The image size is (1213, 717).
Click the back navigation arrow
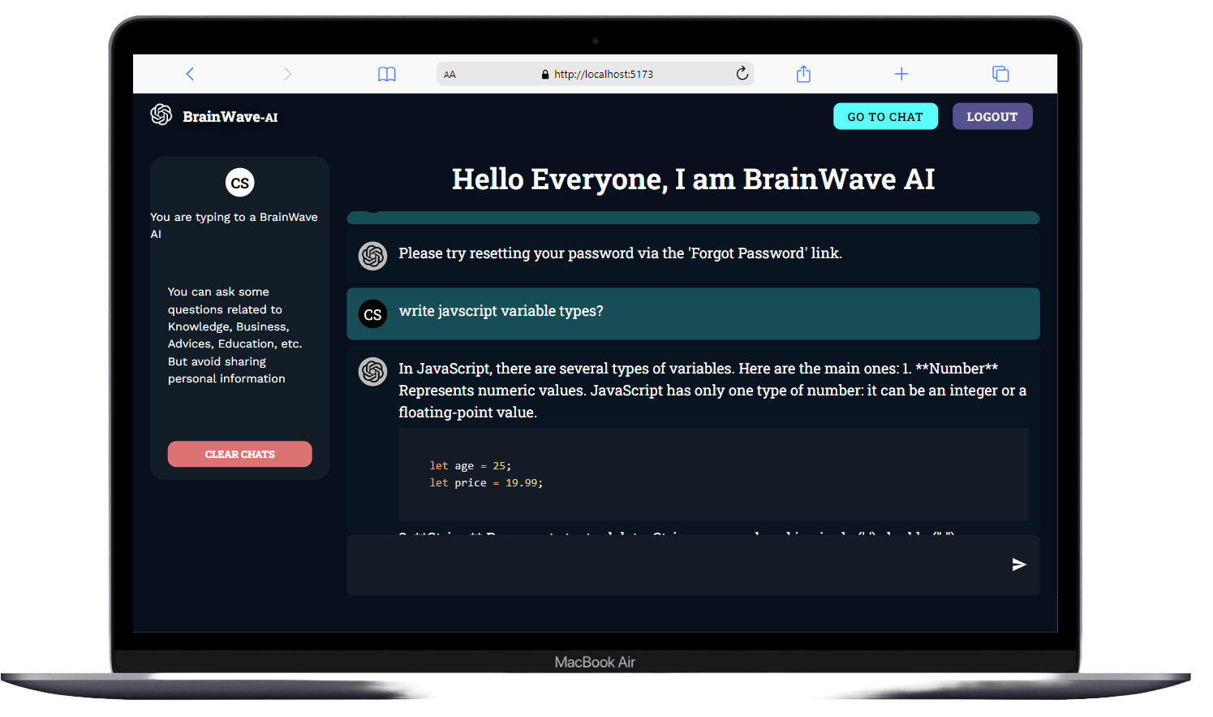(x=189, y=73)
